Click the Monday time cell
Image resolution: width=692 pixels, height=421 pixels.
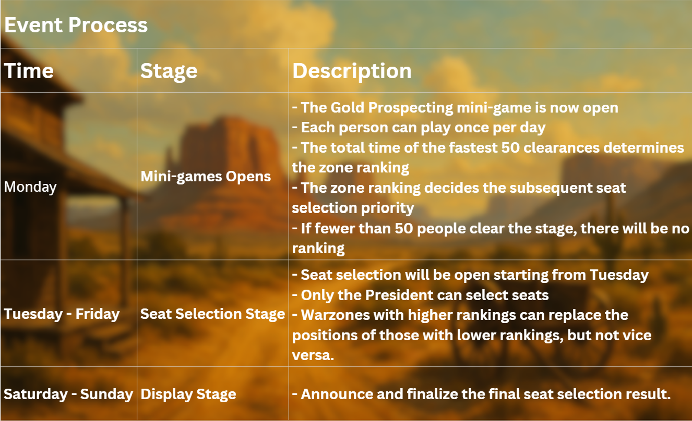click(30, 187)
